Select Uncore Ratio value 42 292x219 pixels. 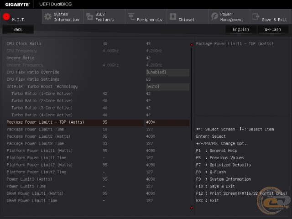148,58
